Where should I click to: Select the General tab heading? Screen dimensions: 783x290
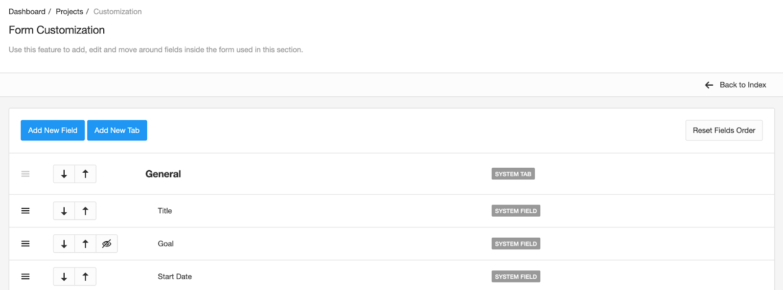click(163, 174)
